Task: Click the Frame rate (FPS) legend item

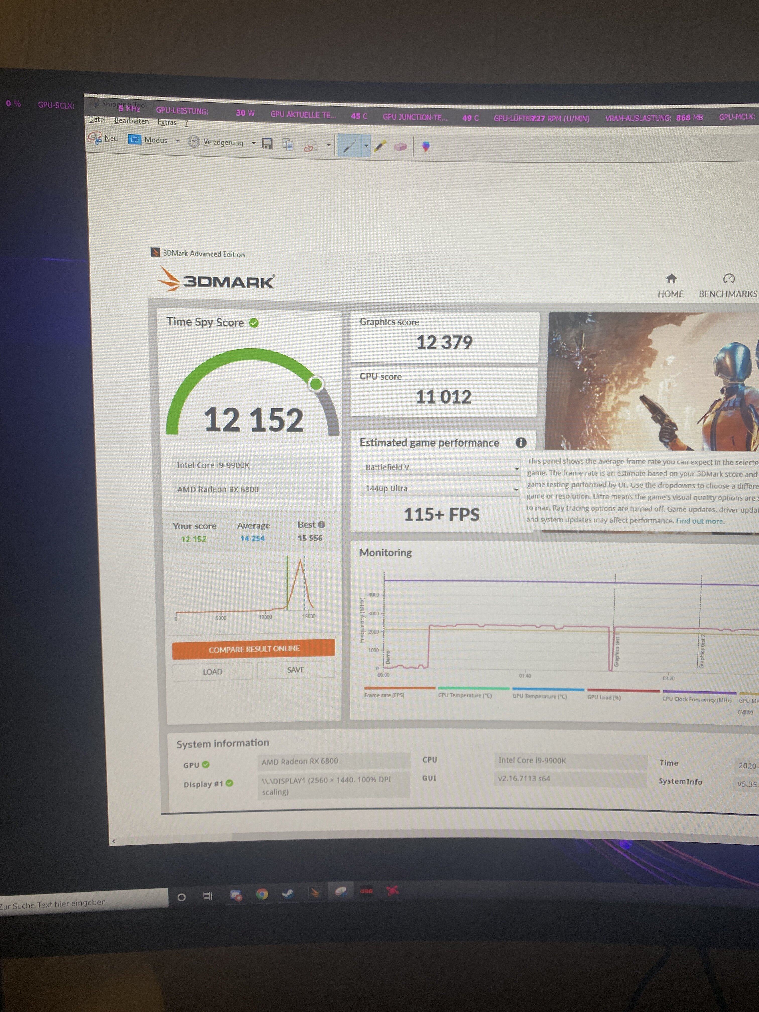Action: (399, 692)
